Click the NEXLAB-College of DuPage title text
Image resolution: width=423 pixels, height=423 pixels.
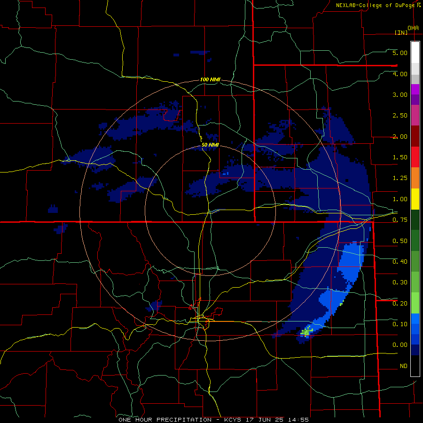[x=375, y=5]
